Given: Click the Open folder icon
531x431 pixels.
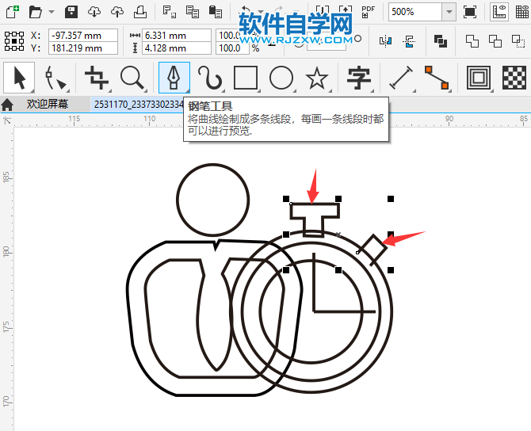Looking at the screenshot, I should tap(35, 12).
